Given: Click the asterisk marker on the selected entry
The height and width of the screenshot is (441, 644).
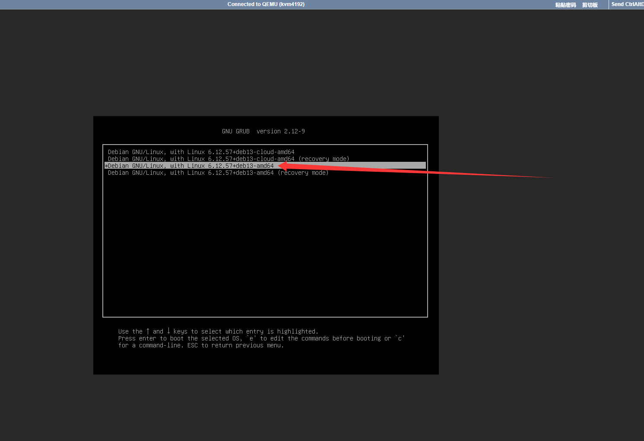Looking at the screenshot, I should click(x=106, y=166).
